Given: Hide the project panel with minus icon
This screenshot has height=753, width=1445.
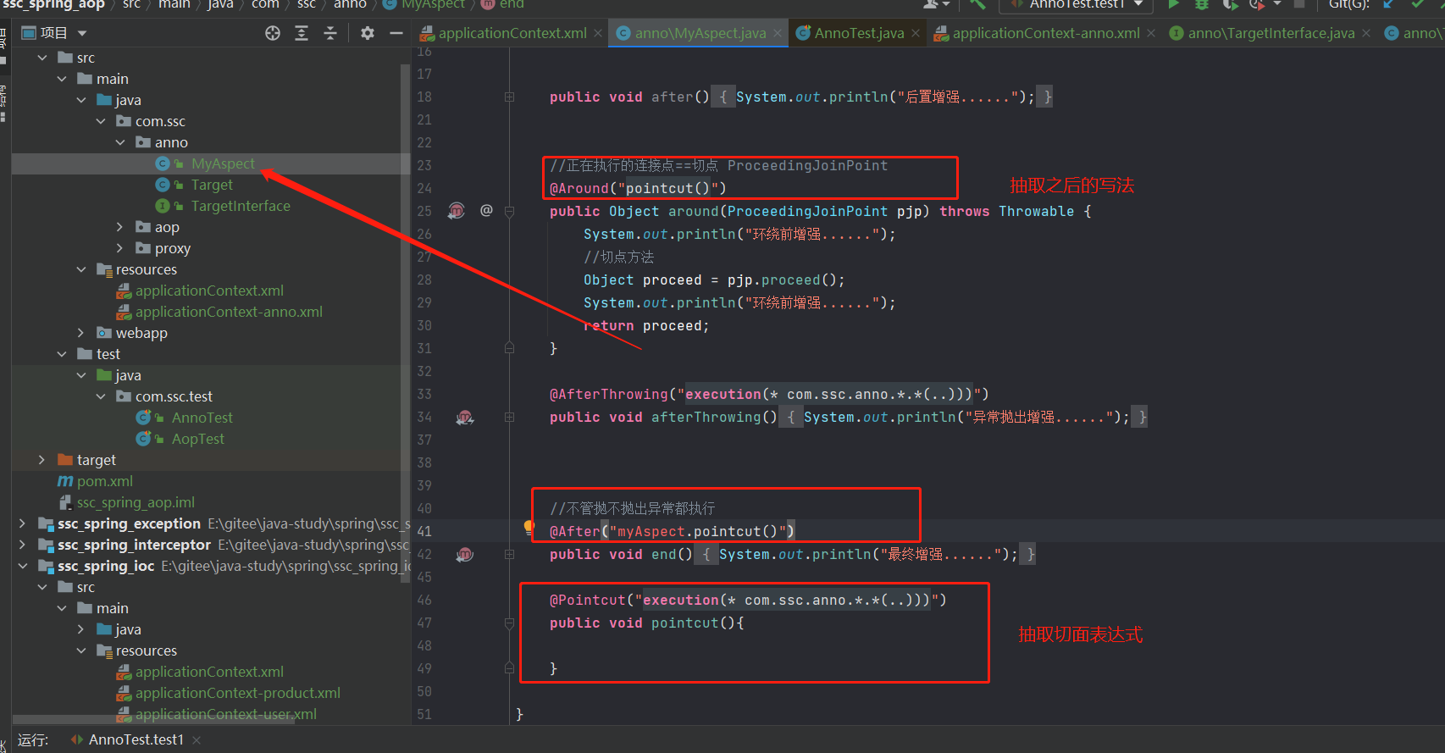Looking at the screenshot, I should click(396, 33).
